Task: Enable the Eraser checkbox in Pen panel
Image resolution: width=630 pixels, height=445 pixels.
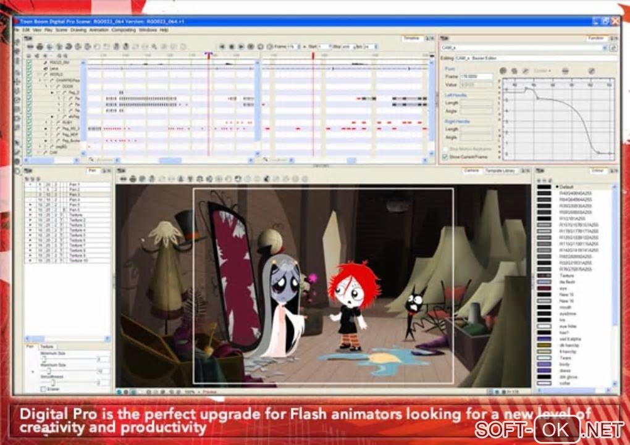Action: [x=43, y=389]
